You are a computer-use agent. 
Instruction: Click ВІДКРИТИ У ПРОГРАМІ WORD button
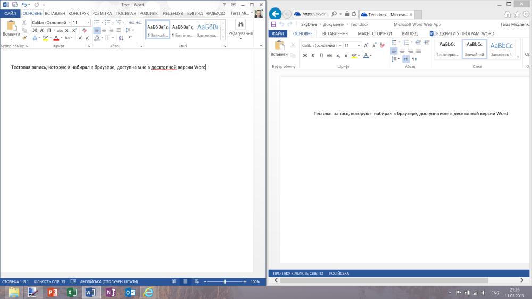click(462, 33)
